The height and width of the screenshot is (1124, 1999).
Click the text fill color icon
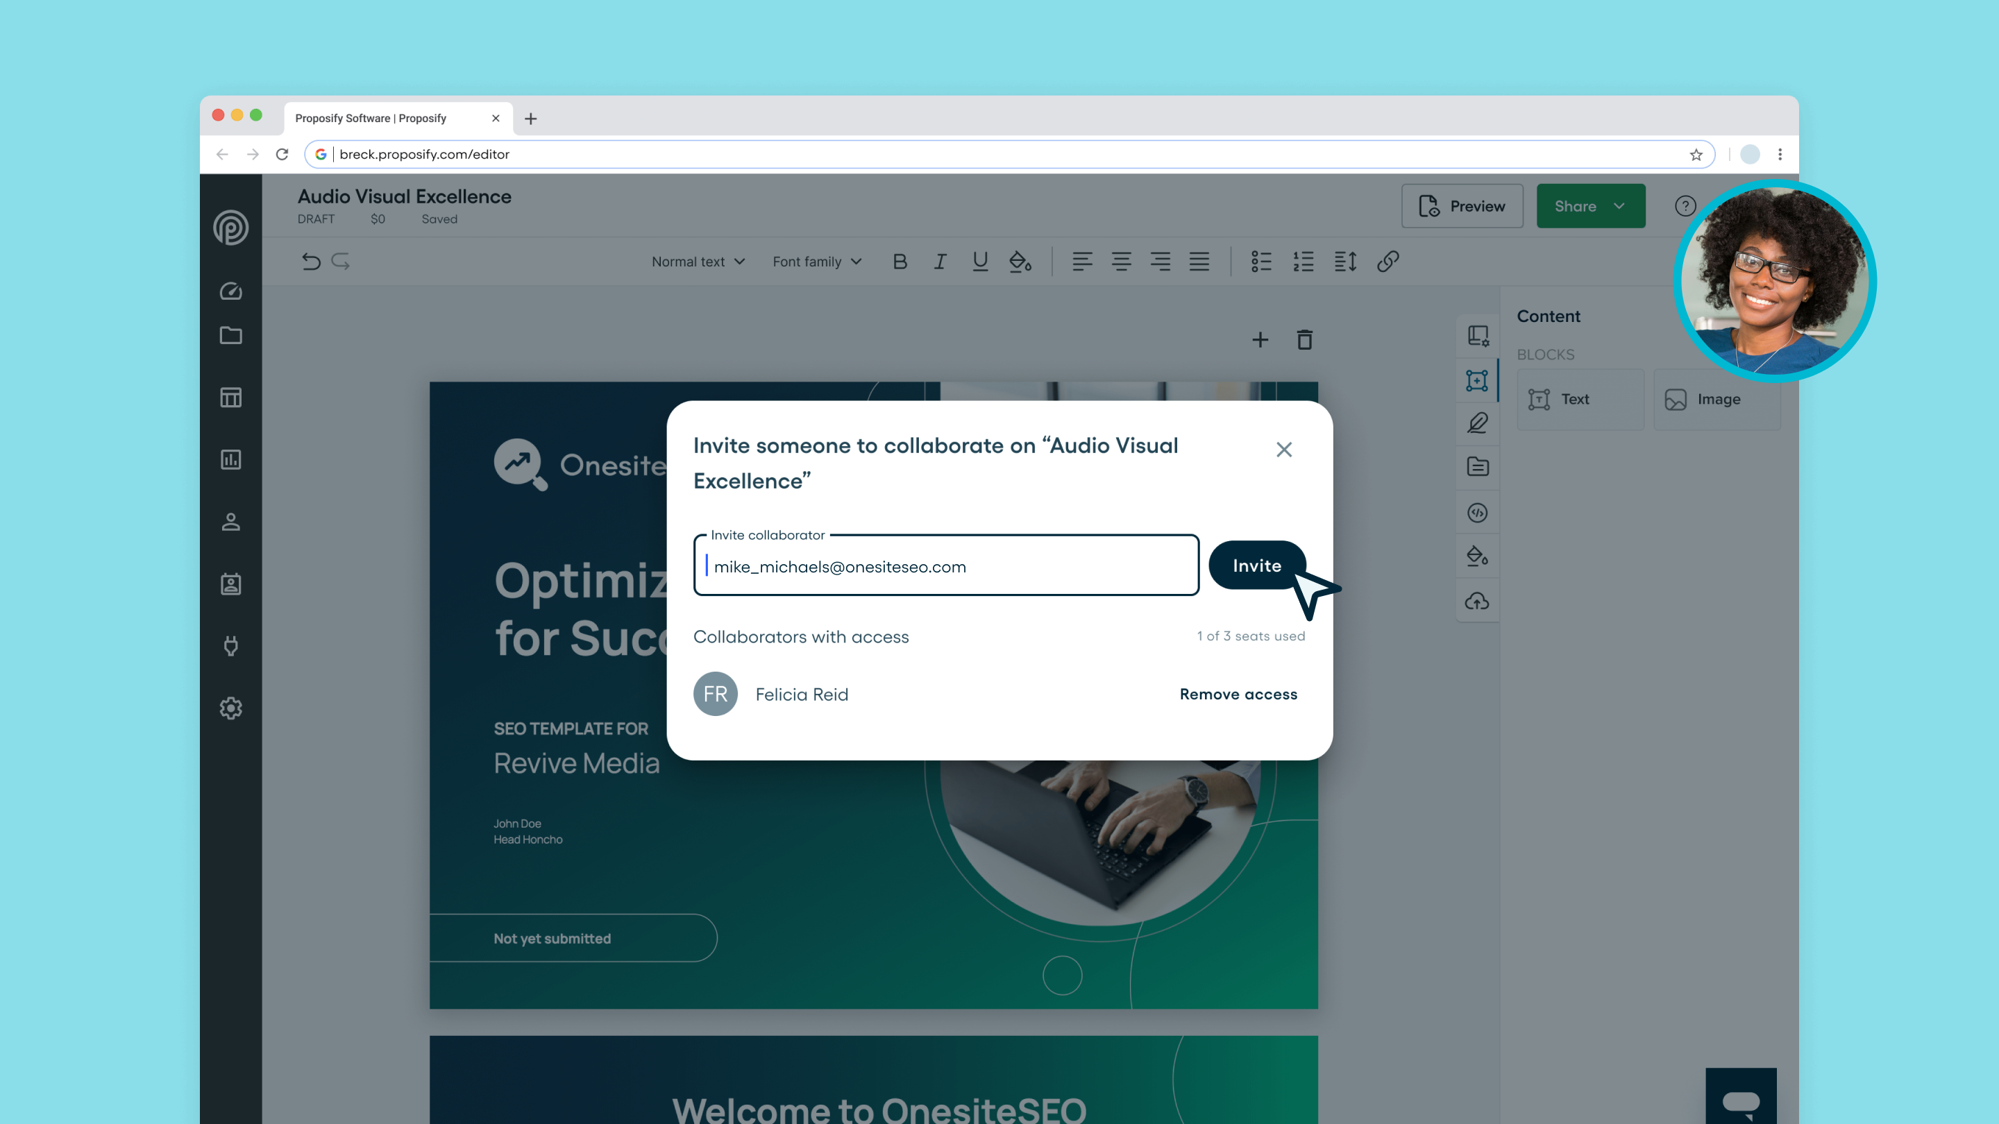pos(1020,262)
